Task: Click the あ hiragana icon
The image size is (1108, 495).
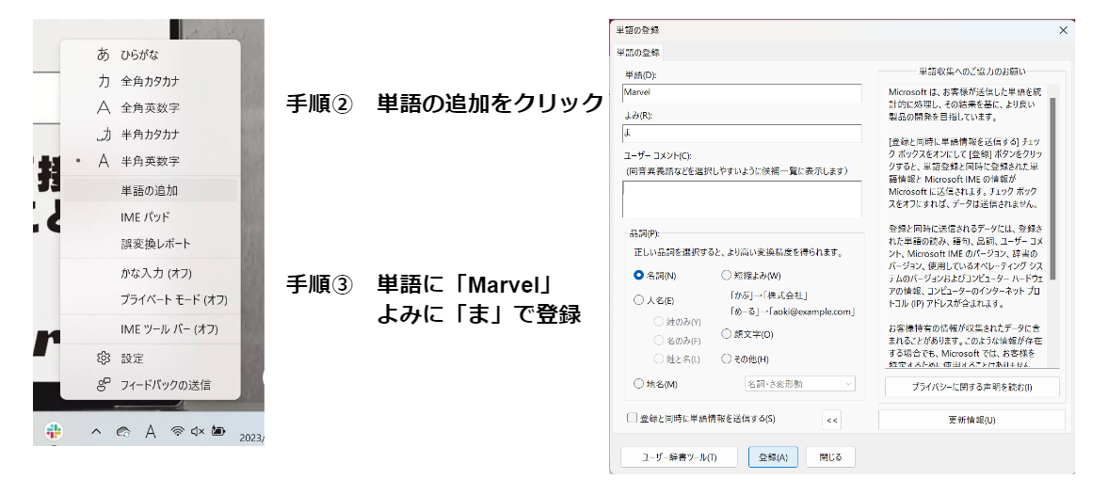Action: point(104,55)
